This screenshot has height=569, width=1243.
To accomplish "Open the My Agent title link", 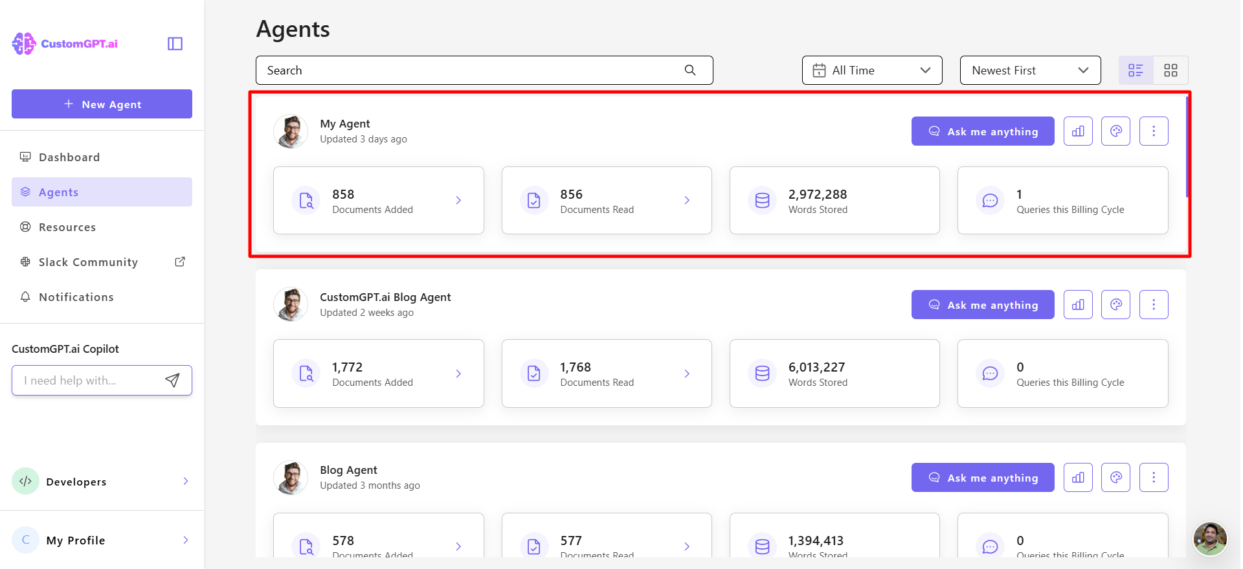I will (x=345, y=124).
